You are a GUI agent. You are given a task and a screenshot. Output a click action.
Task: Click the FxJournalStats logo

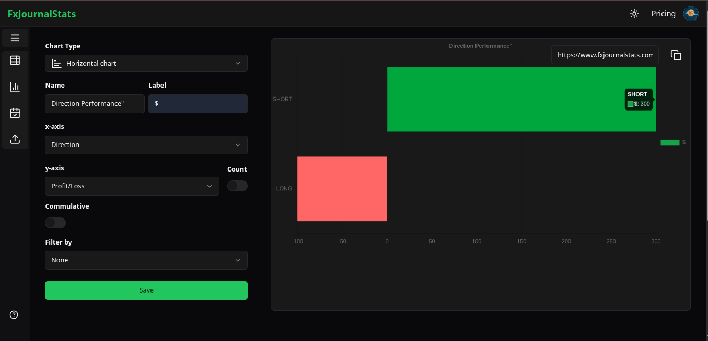[42, 14]
